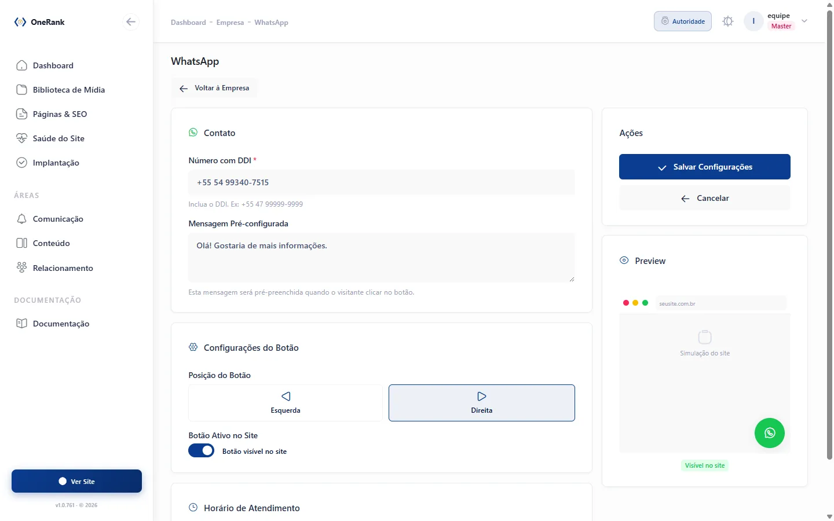Viewport: 834px width, 521px height.
Task: Click Salvar Configurações button
Action: (705, 167)
